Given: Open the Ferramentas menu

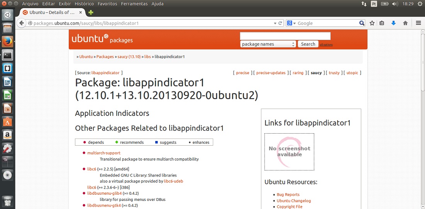Looking at the screenshot, I should [x=134, y=4].
